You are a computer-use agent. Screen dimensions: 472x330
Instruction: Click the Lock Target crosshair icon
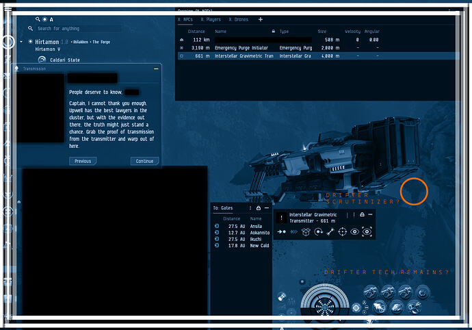[x=342, y=232]
